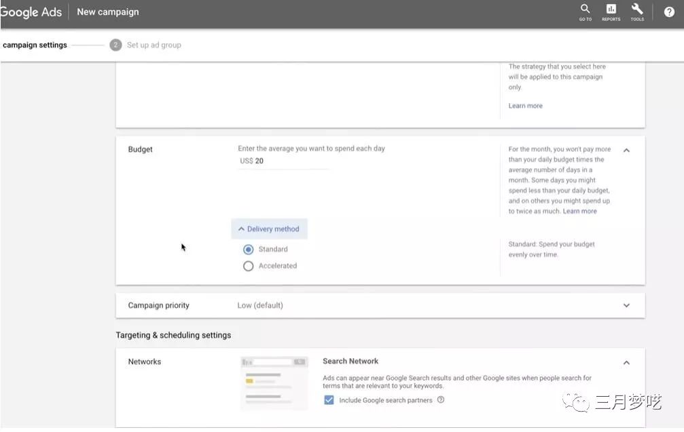
Task: Open Learn more link under strategy text
Action: [525, 106]
